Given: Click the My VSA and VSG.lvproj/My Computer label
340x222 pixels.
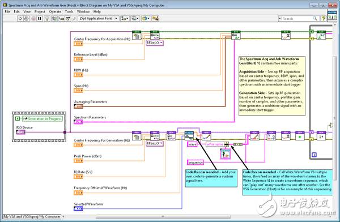Looking at the screenshot, I should click(x=32, y=216).
